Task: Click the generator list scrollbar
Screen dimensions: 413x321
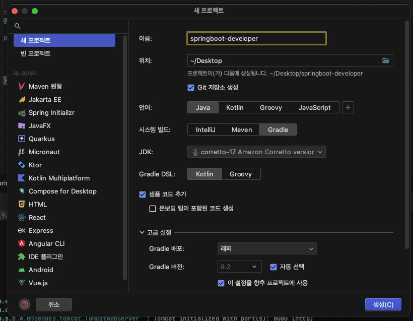Action: click(125, 158)
